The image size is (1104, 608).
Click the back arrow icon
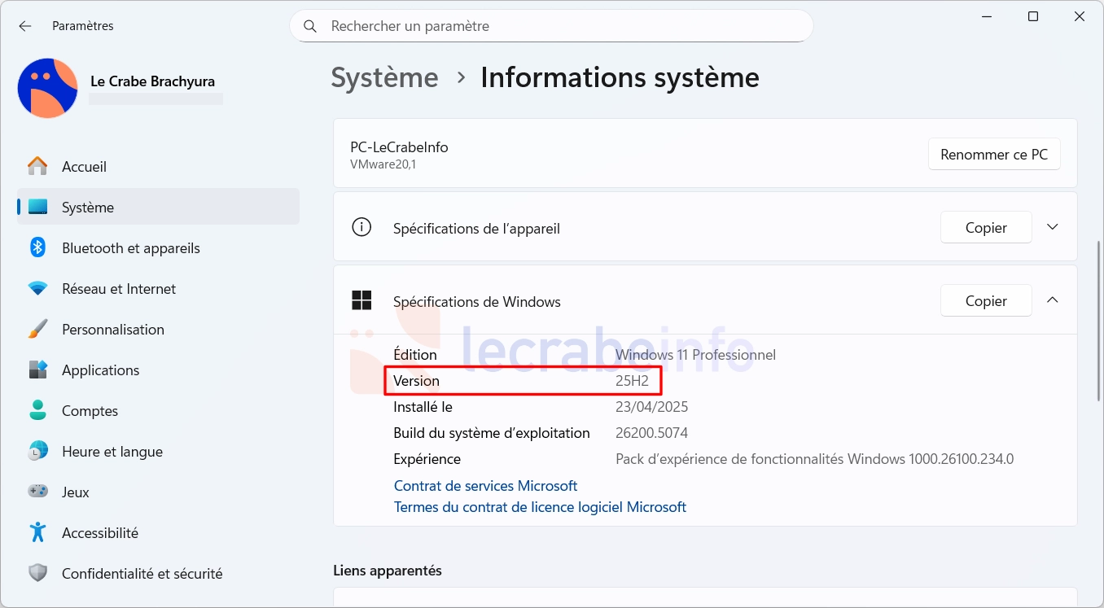click(25, 26)
